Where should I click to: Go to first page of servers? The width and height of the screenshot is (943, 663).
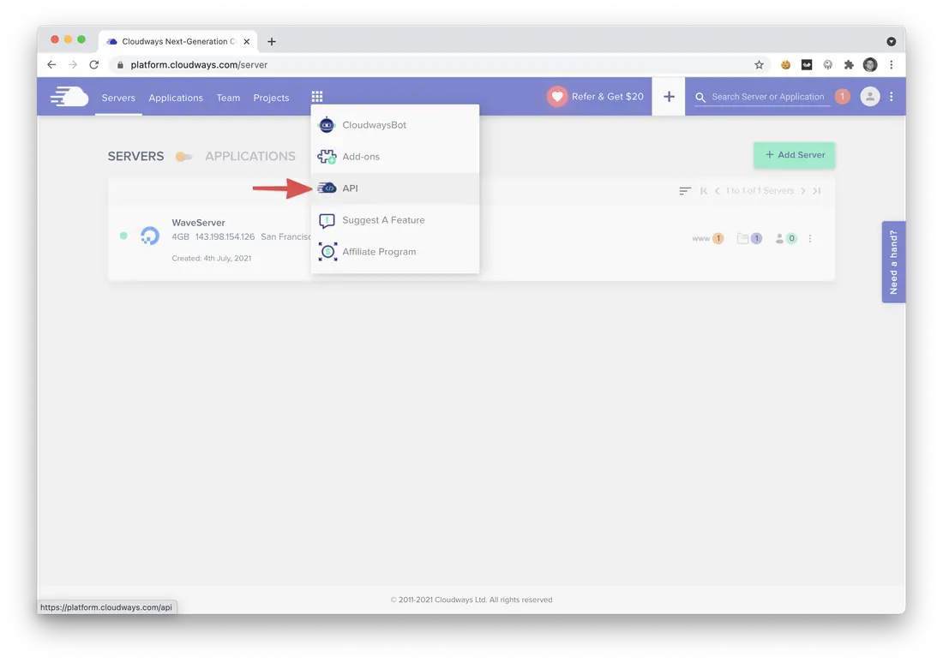pyautogui.click(x=704, y=190)
